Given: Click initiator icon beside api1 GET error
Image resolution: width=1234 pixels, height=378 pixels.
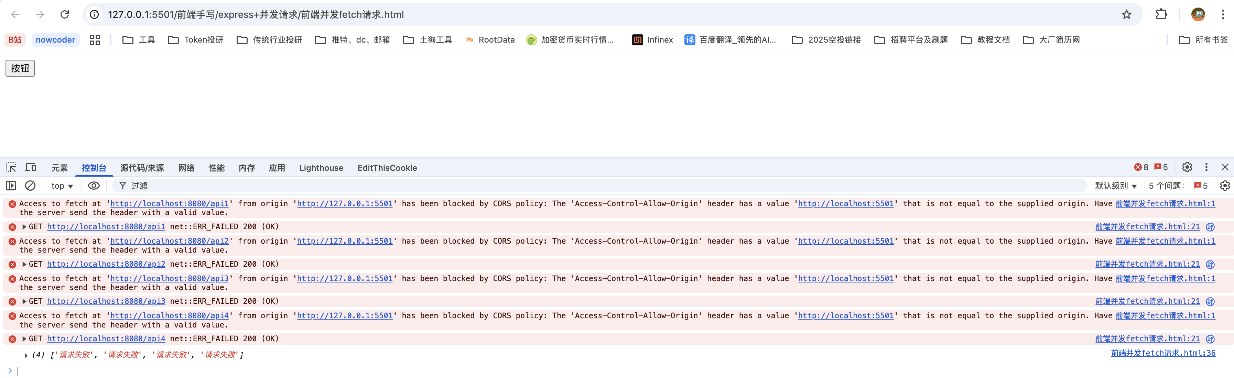Looking at the screenshot, I should (x=1210, y=227).
